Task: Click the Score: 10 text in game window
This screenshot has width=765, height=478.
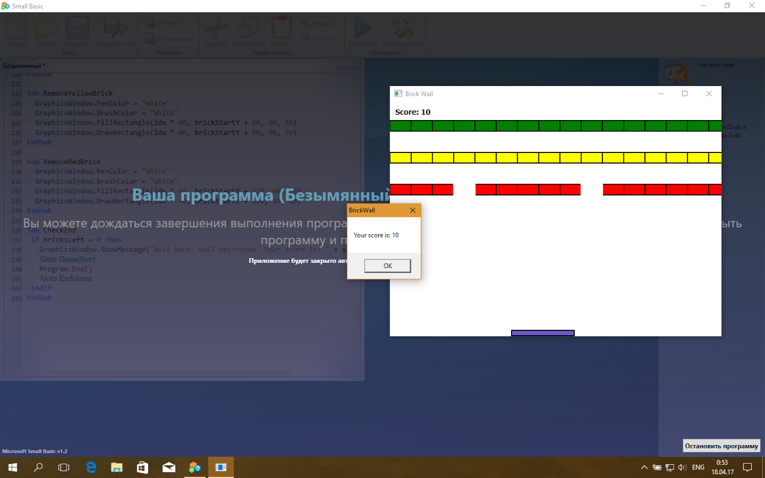Action: 413,112
